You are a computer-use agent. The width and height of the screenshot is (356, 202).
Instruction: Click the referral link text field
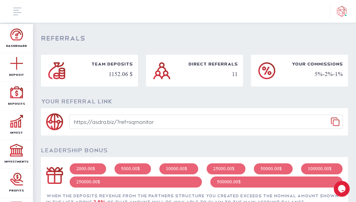click(206, 122)
